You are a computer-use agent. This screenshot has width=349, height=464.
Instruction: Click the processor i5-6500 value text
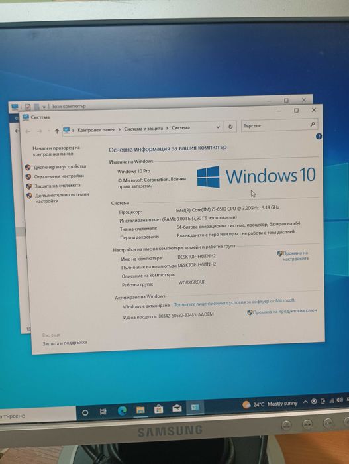pyautogui.click(x=227, y=209)
